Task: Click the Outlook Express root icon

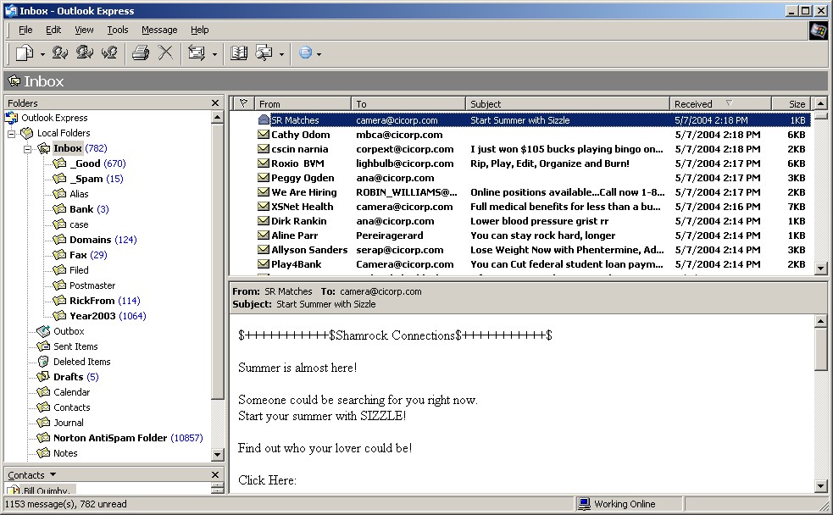Action: tap(12, 118)
